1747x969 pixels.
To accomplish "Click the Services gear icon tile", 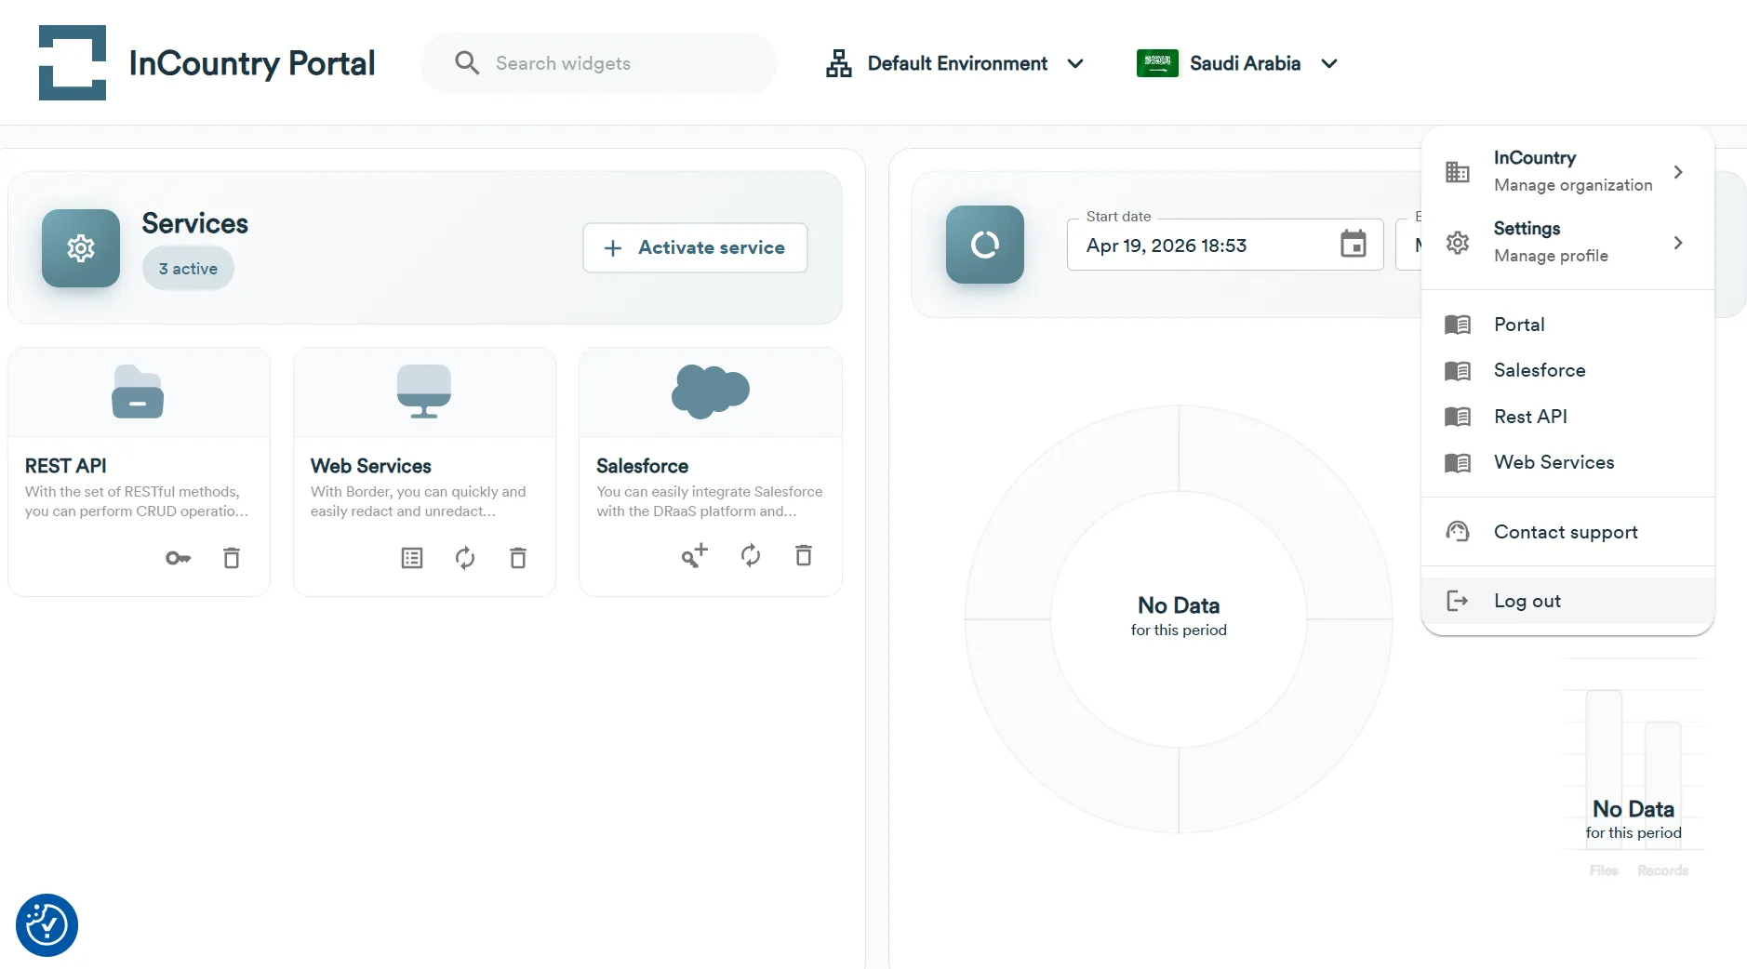I will click(81, 248).
